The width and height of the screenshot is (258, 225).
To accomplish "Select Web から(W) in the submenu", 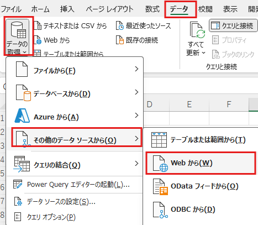I will (201, 163).
